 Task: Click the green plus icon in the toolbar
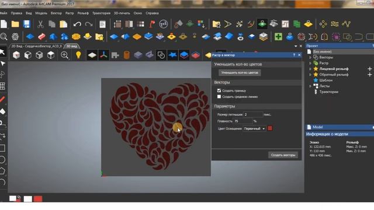278,37
